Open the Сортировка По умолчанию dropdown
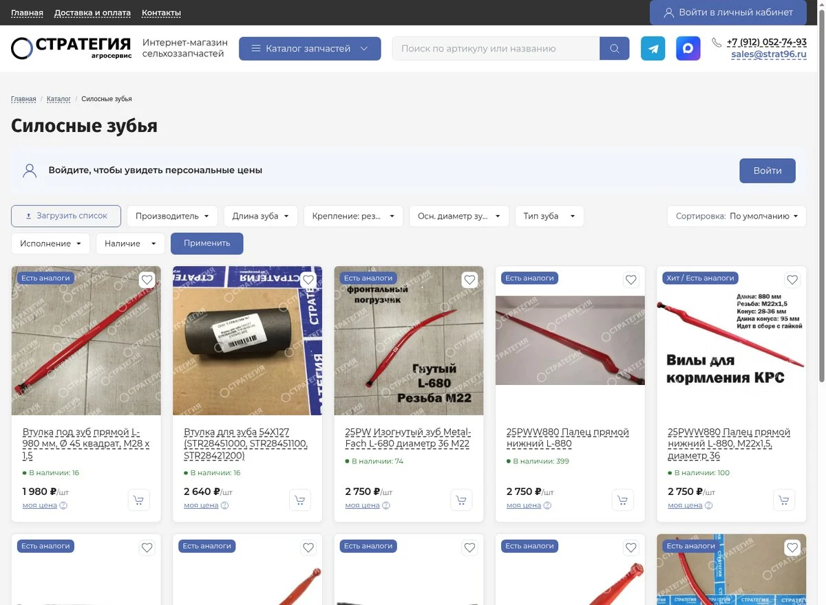The width and height of the screenshot is (826, 605). tap(737, 216)
